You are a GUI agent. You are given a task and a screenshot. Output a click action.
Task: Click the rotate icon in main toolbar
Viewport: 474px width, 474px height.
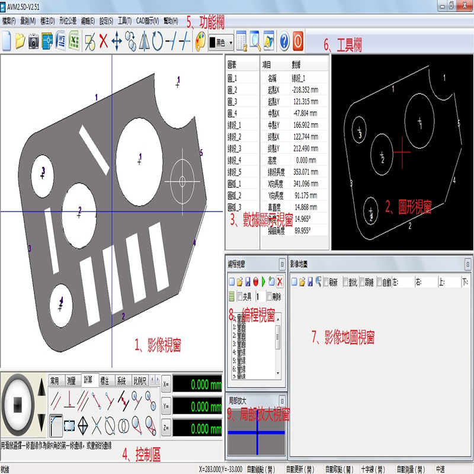coord(158,41)
